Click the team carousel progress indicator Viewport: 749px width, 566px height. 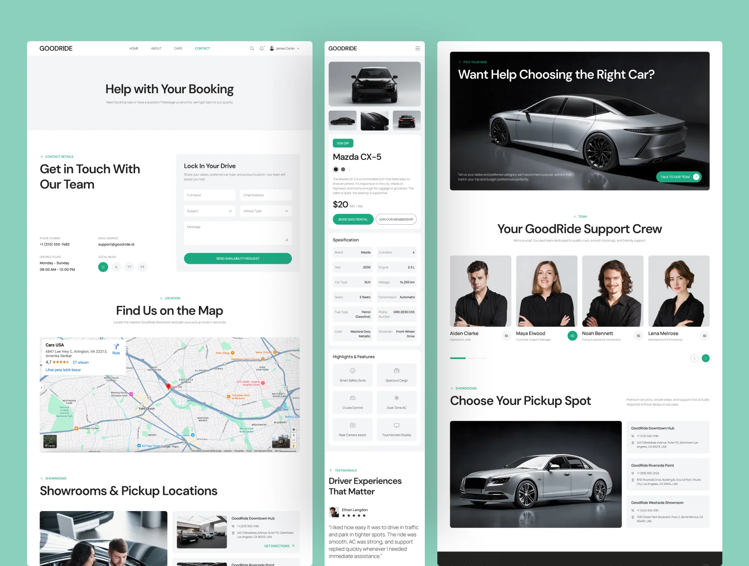(468, 358)
